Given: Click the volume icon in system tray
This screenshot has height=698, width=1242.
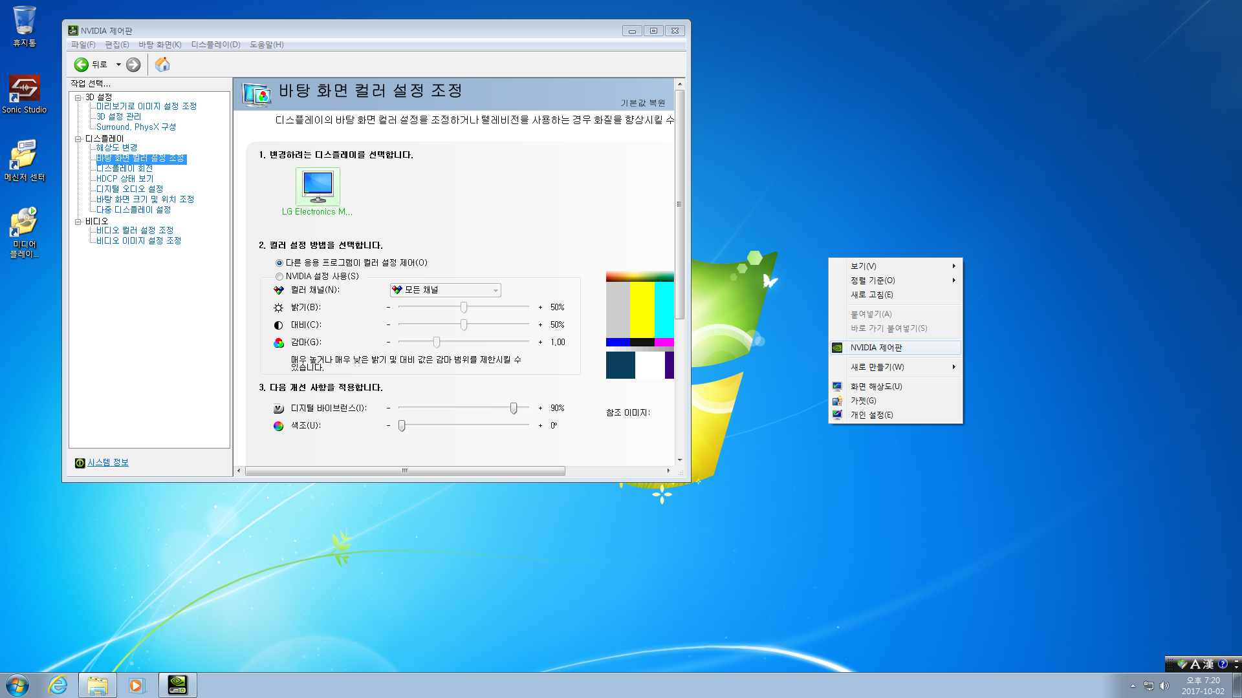Looking at the screenshot, I should (x=1164, y=686).
